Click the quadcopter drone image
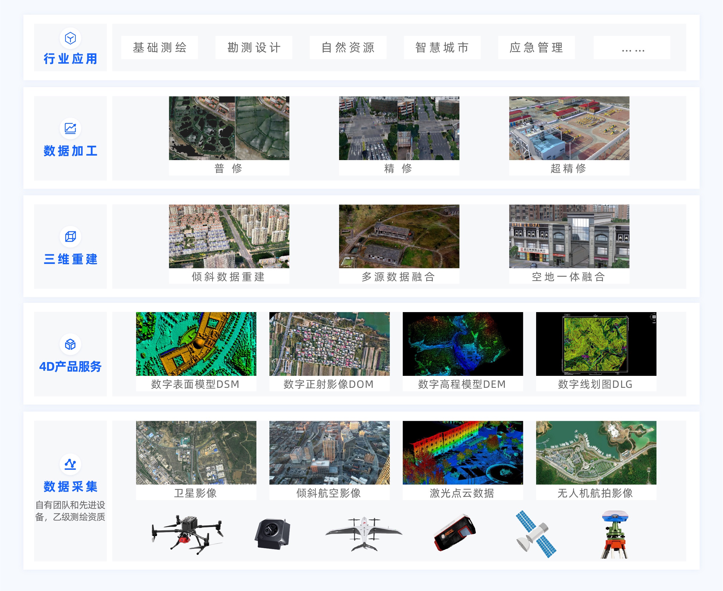The height and width of the screenshot is (591, 723). pyautogui.click(x=187, y=534)
